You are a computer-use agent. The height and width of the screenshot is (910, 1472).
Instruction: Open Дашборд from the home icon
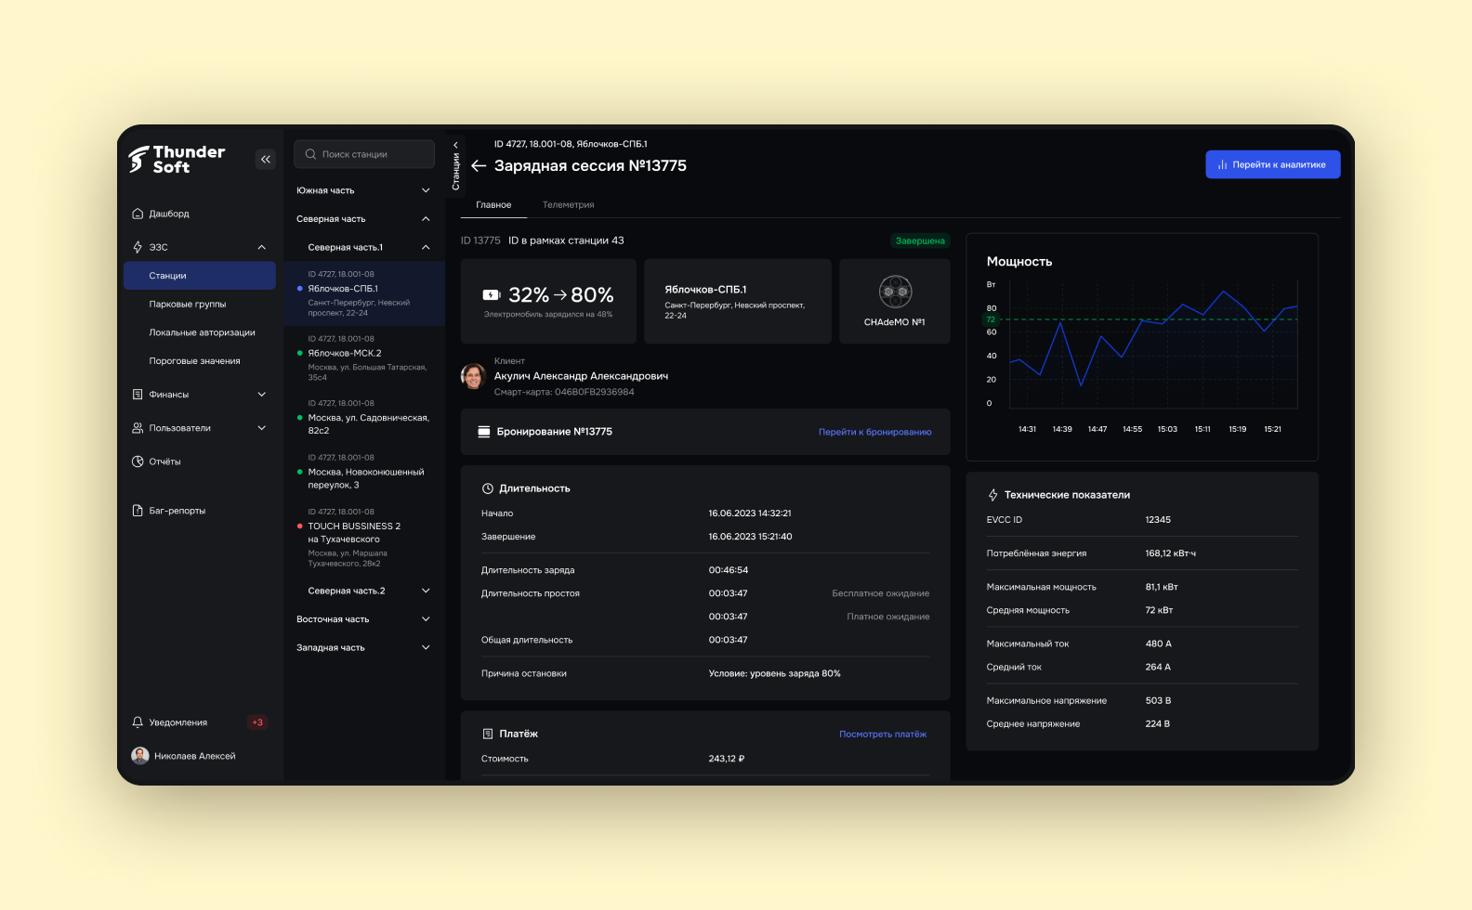(138, 214)
